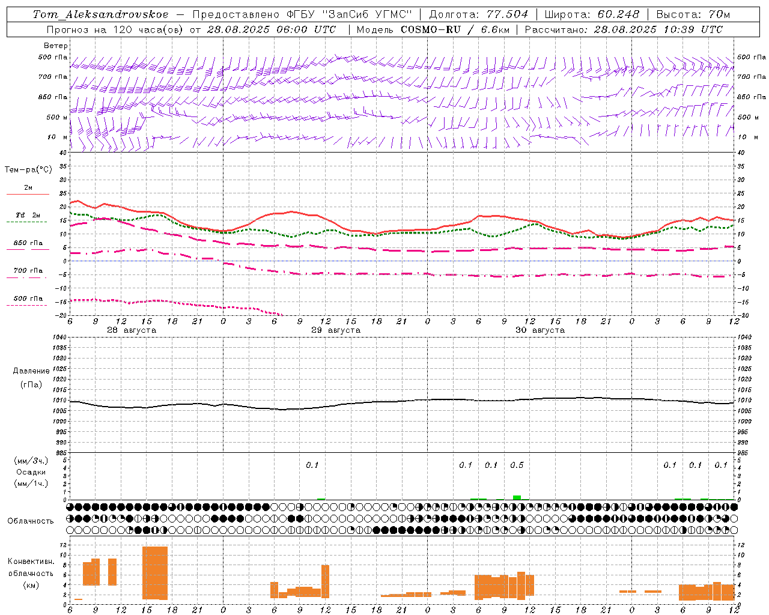The width and height of the screenshot is (769, 615).
Task: Click the tallest orange convective cloud bar
Action: pos(155,573)
